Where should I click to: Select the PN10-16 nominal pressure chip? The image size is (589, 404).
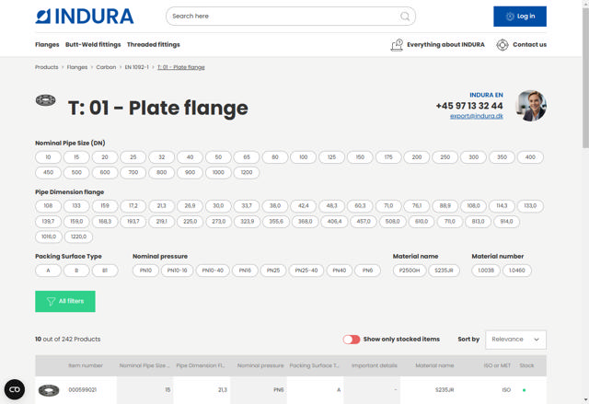point(178,271)
